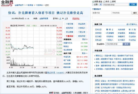Open the 进入行情中心 link
Viewport: 138px width, 94px height.
[132, 24]
